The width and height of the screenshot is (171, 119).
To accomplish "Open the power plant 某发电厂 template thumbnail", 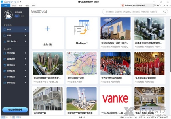I will 81,99.
